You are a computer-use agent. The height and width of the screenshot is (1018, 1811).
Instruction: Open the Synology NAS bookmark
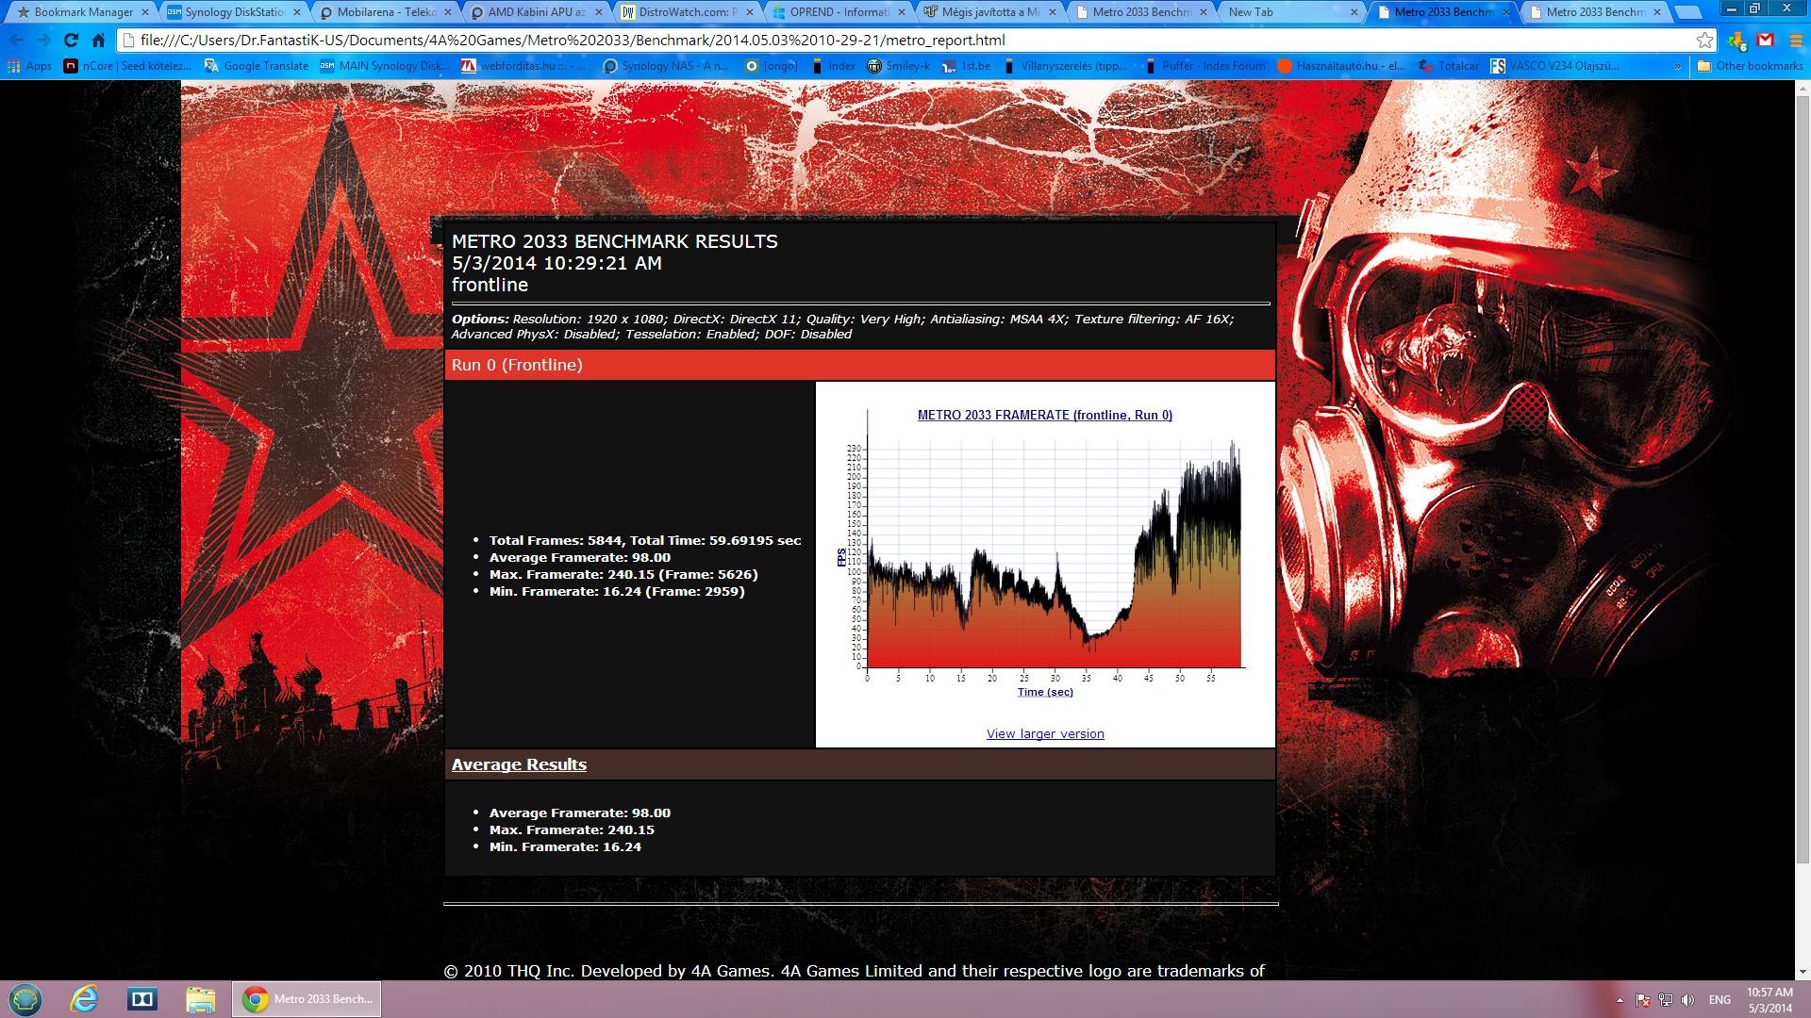pyautogui.click(x=667, y=66)
